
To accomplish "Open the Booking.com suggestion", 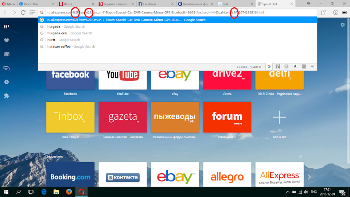I will click(x=70, y=174).
